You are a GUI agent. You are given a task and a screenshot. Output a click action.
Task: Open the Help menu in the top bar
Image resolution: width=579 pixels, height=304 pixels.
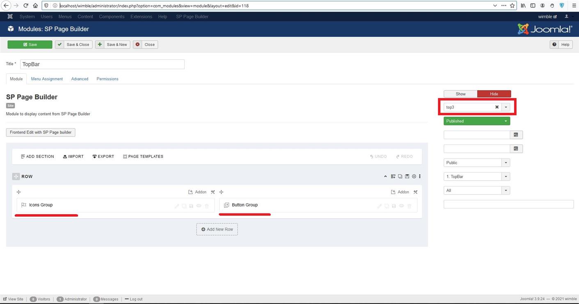click(x=162, y=17)
